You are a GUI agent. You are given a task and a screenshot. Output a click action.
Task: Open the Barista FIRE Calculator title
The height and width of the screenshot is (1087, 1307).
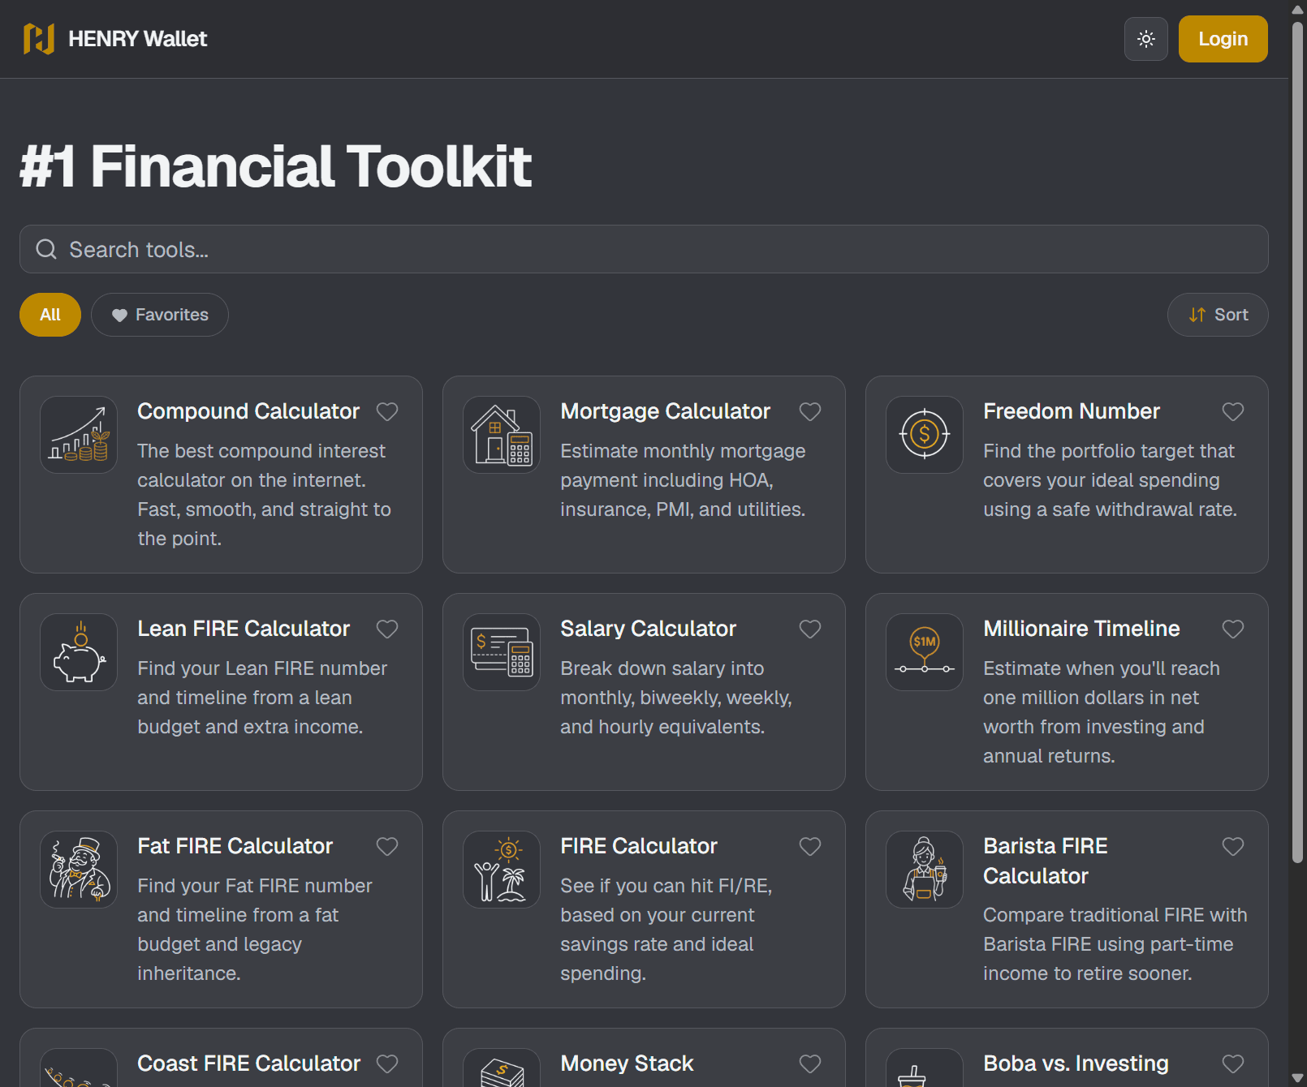pos(1046,861)
